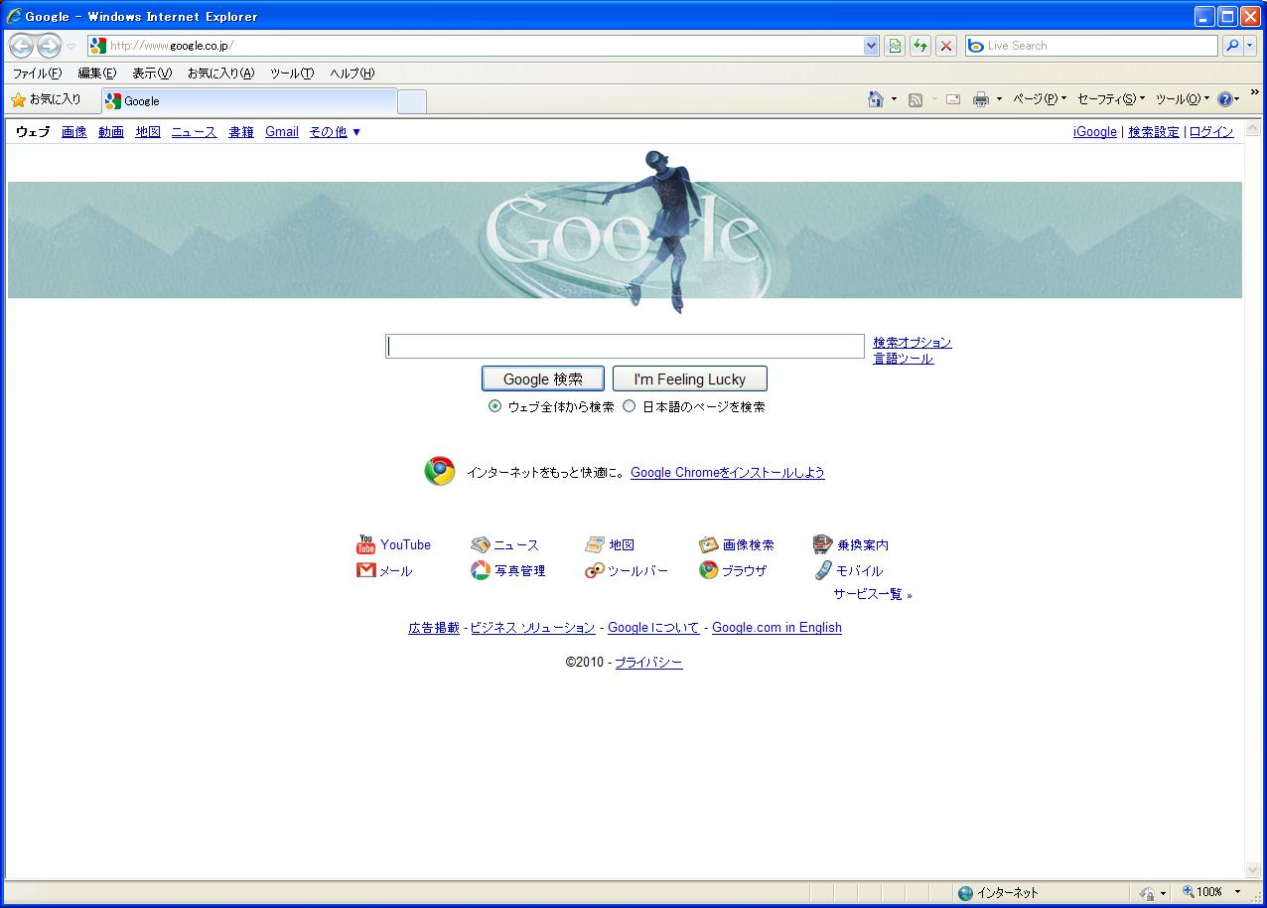This screenshot has height=908, width=1267.
Task: Click the Stop loading red X icon
Action: [x=946, y=46]
